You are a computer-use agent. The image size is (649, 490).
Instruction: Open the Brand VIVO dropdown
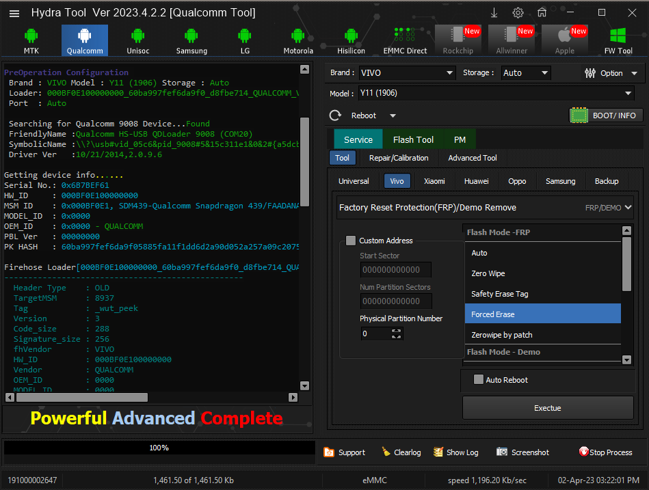coord(407,73)
